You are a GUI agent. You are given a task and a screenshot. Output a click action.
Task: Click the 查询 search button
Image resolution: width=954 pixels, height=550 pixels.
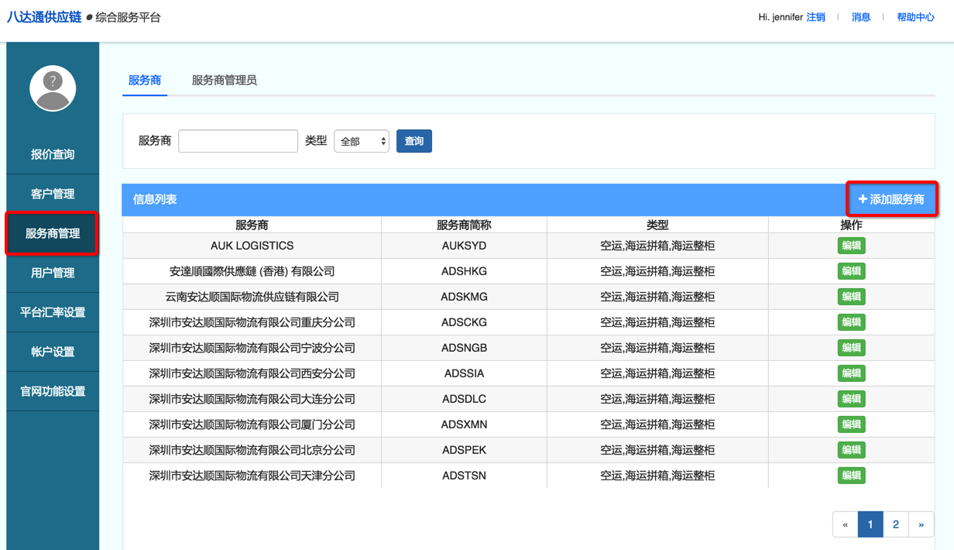tap(414, 141)
